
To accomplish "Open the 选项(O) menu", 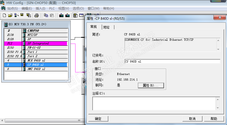I will point(78,8).
